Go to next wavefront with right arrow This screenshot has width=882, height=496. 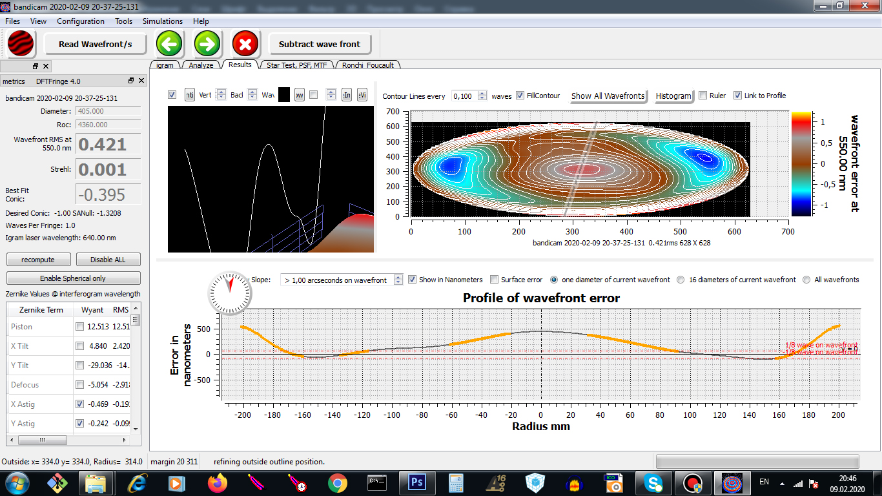click(x=208, y=45)
